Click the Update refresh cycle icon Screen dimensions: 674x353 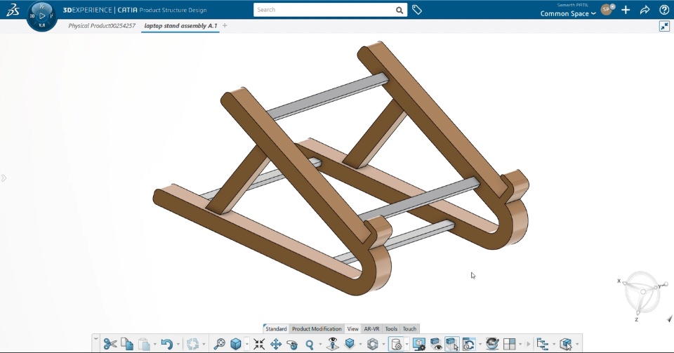pos(192,344)
